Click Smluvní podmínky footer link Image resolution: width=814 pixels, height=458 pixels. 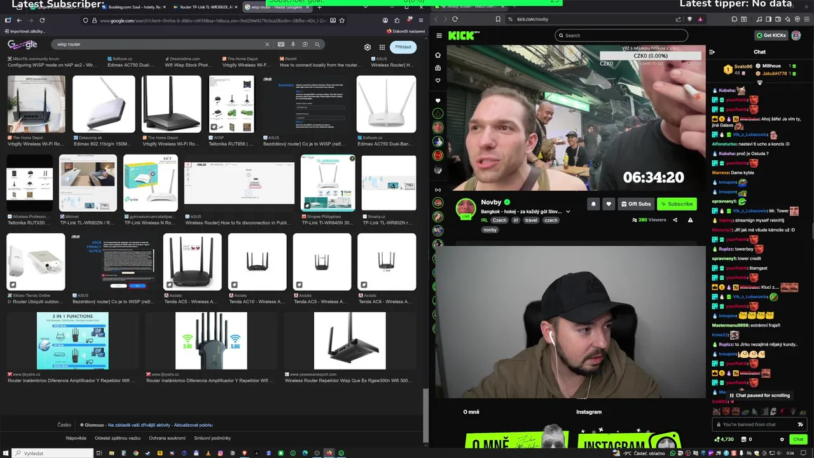212,438
